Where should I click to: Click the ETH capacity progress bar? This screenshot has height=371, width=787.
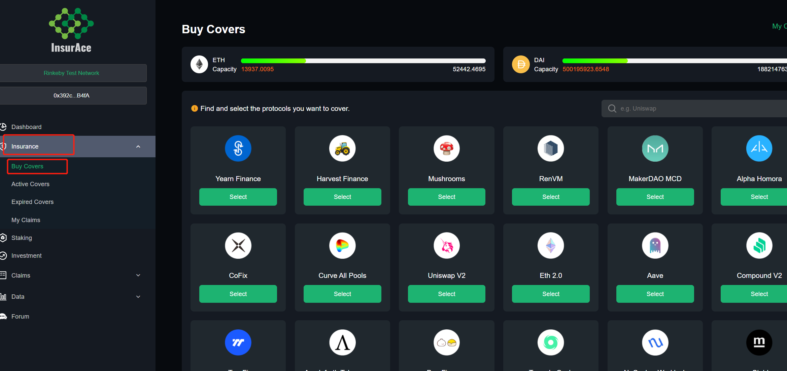(x=363, y=61)
